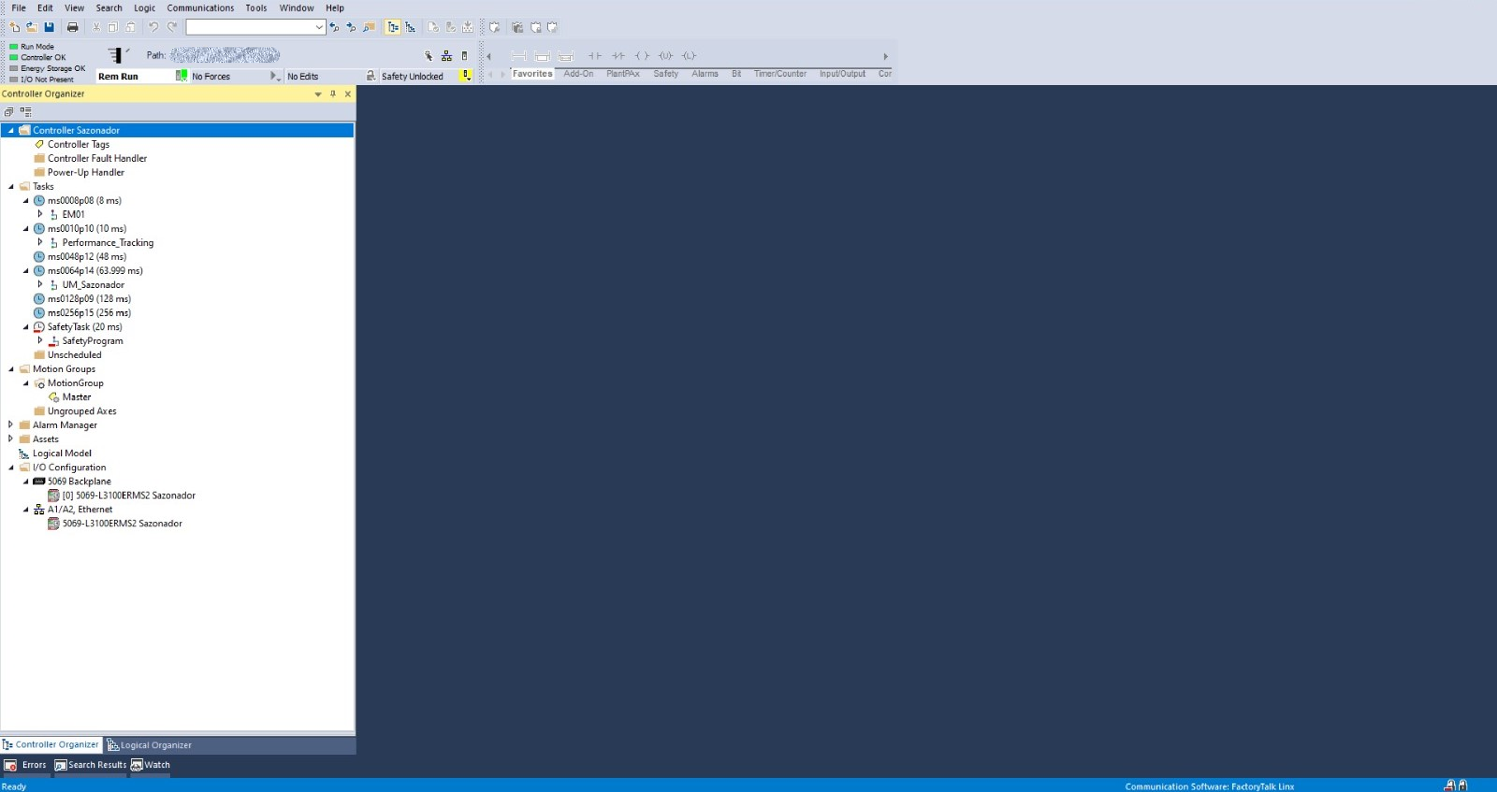Select UM_Sazonador program task item
This screenshot has height=792, width=1497.
point(93,284)
